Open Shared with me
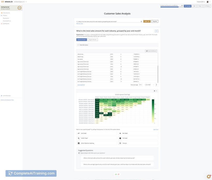Screen dimensions: 212x180 7,21
